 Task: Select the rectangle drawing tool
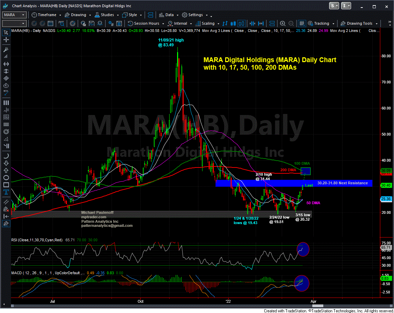pos(6,185)
